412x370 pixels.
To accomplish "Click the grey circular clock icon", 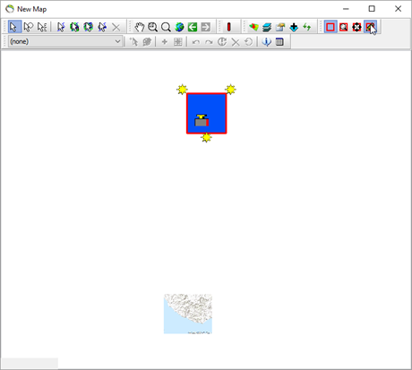I will pos(222,42).
